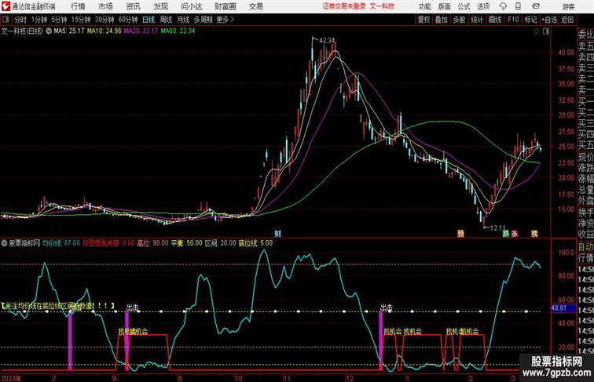The image size is (594, 382).
Task: Click the 复权 toolbar button
Action: (x=424, y=20)
